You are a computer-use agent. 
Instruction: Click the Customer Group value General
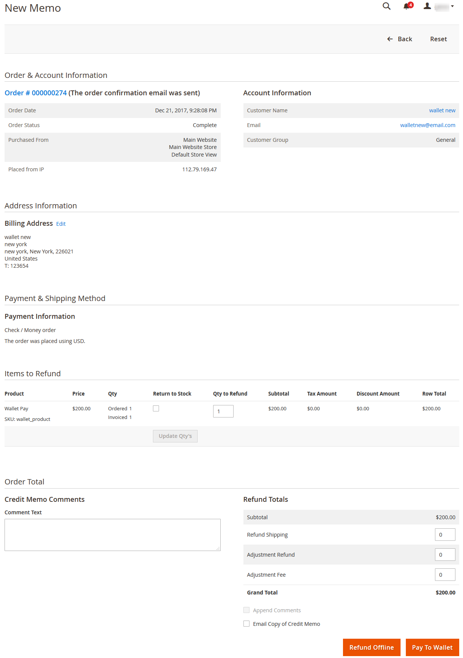click(x=446, y=140)
